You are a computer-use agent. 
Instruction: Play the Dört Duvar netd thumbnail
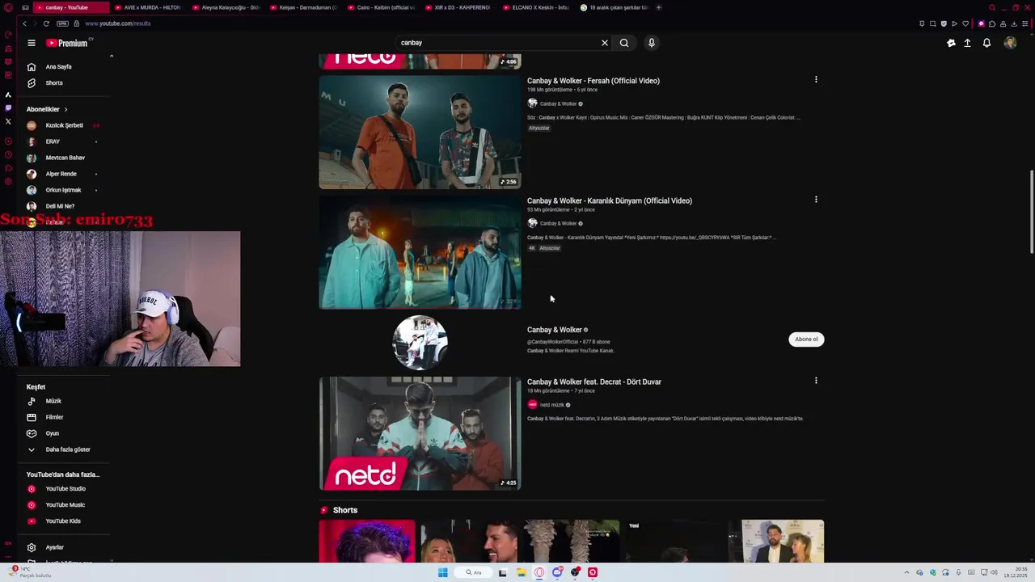point(420,433)
